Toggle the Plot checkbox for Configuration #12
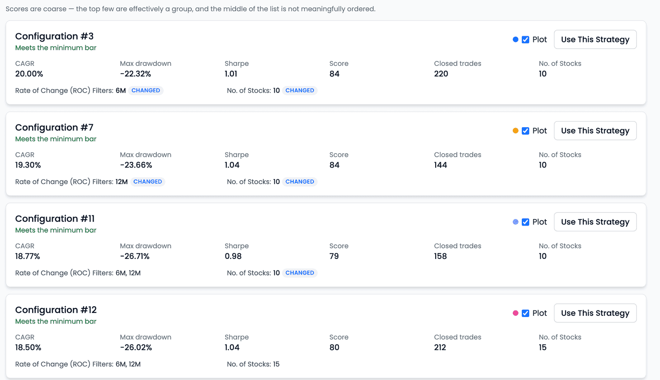This screenshot has width=660, height=380. tap(526, 313)
